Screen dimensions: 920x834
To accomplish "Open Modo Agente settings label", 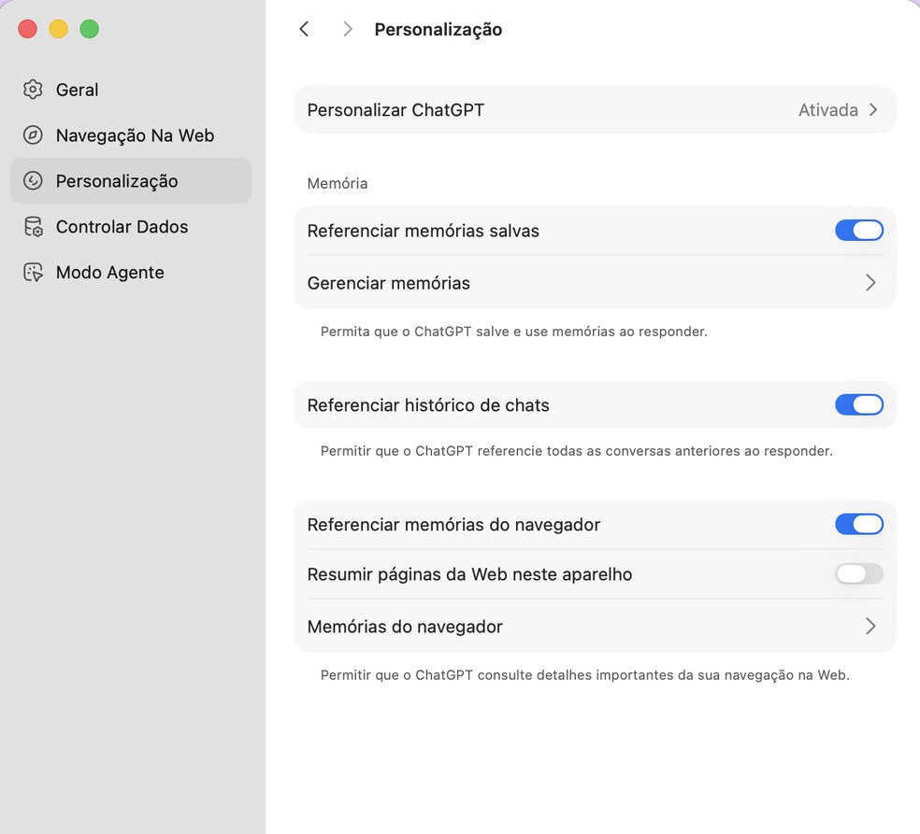I will (x=109, y=273).
